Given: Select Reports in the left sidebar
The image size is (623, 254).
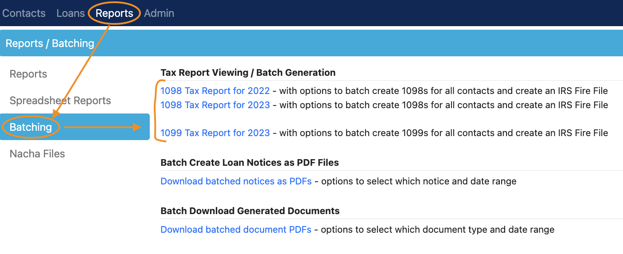Looking at the screenshot, I should 28,74.
